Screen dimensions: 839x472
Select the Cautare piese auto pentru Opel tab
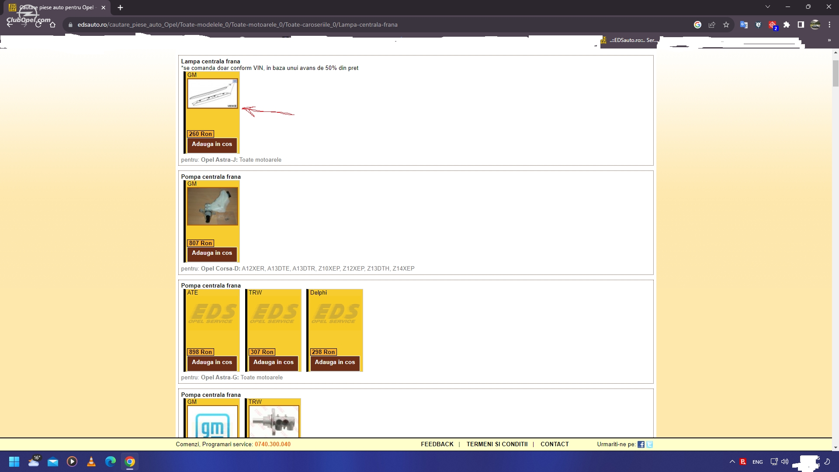point(57,7)
